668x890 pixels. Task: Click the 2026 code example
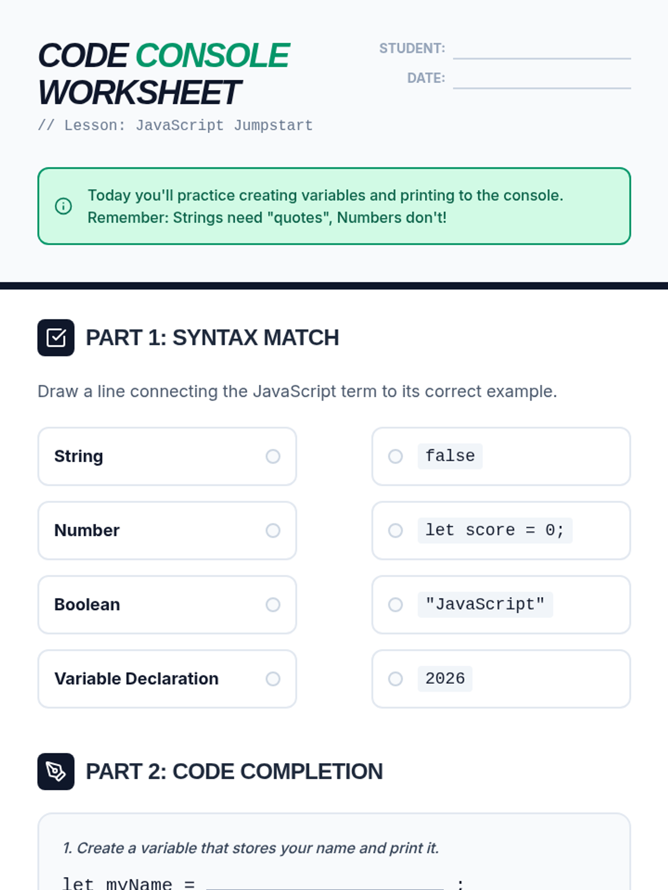(x=445, y=679)
